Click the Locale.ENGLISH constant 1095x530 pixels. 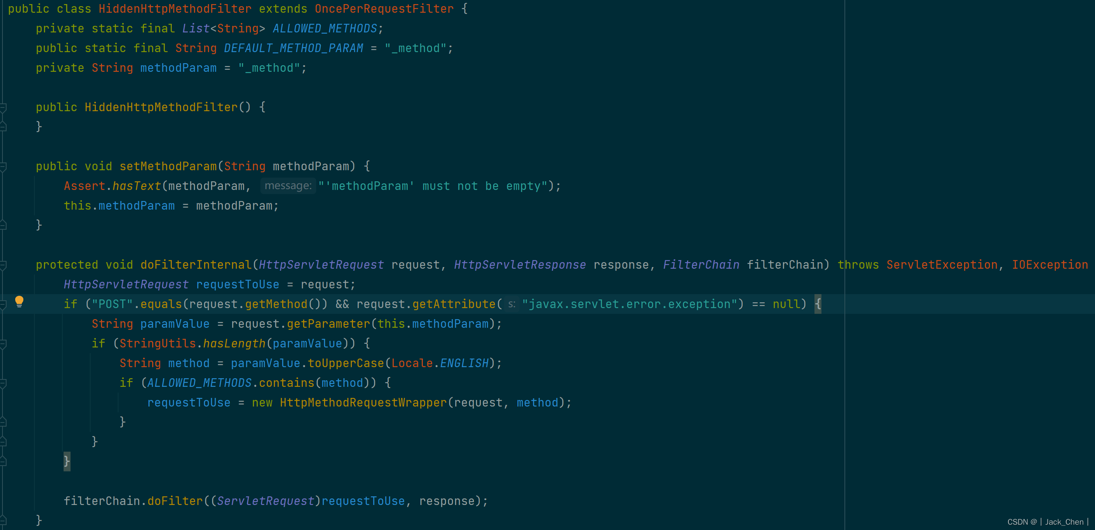click(x=464, y=363)
